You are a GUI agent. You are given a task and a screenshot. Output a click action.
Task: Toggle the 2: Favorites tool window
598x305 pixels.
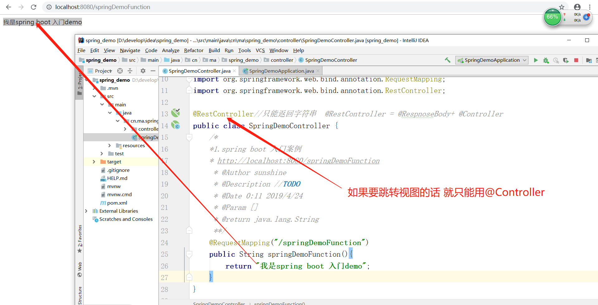coord(80,239)
